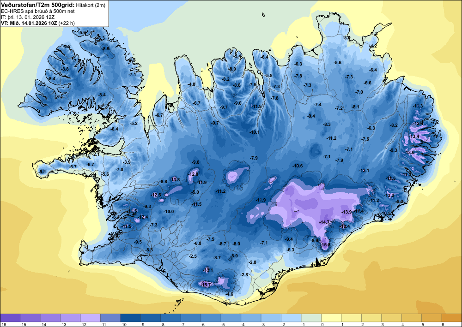462x327 pixels.
Task: Click the -8.5 temperature label
Action: [x=149, y=250]
